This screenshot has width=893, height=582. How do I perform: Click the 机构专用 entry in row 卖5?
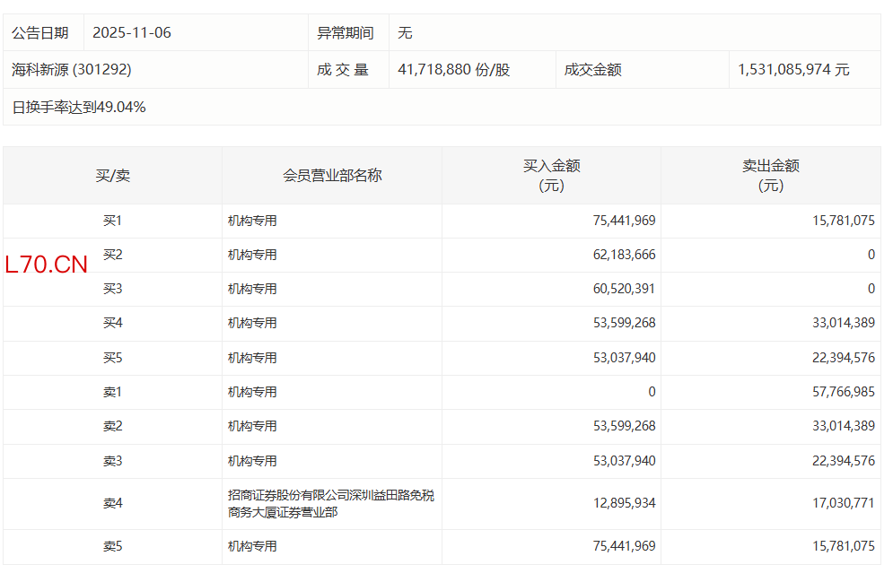tap(252, 546)
